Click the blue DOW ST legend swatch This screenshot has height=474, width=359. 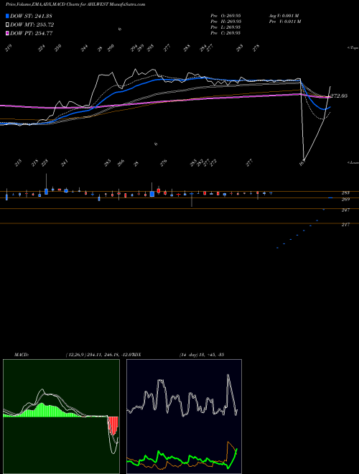7,16
